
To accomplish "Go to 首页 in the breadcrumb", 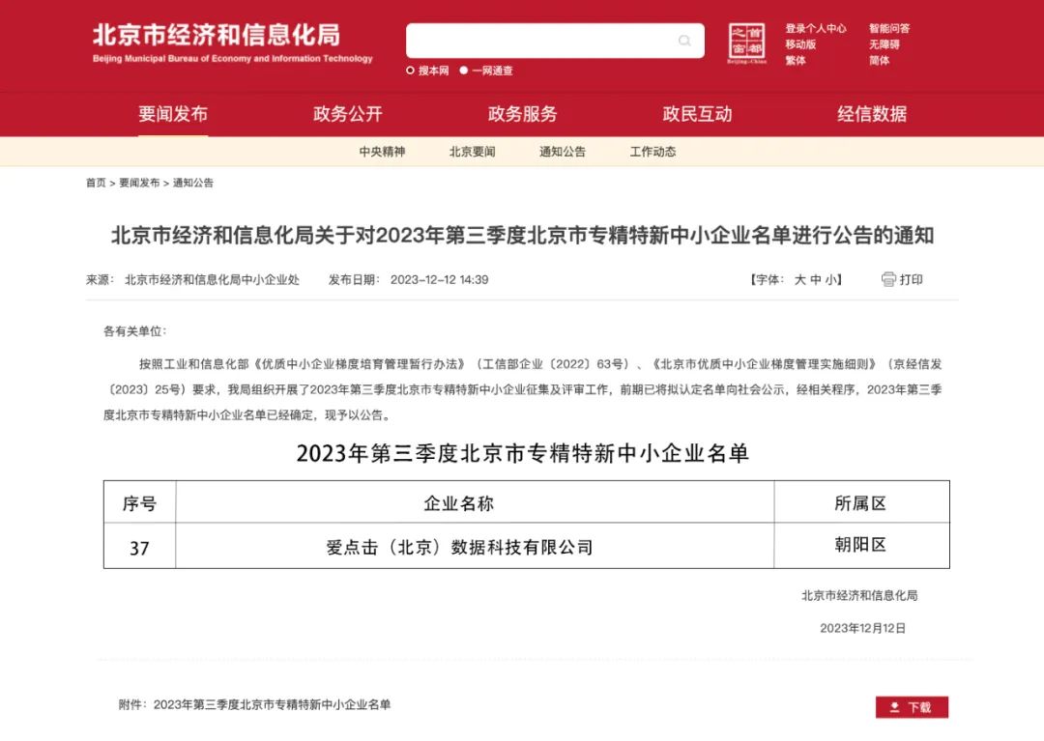I will pos(96,183).
